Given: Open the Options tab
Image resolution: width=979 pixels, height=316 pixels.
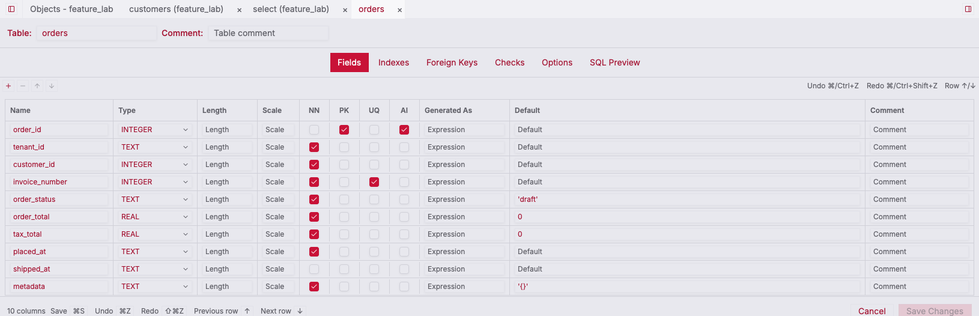Looking at the screenshot, I should click(x=557, y=62).
